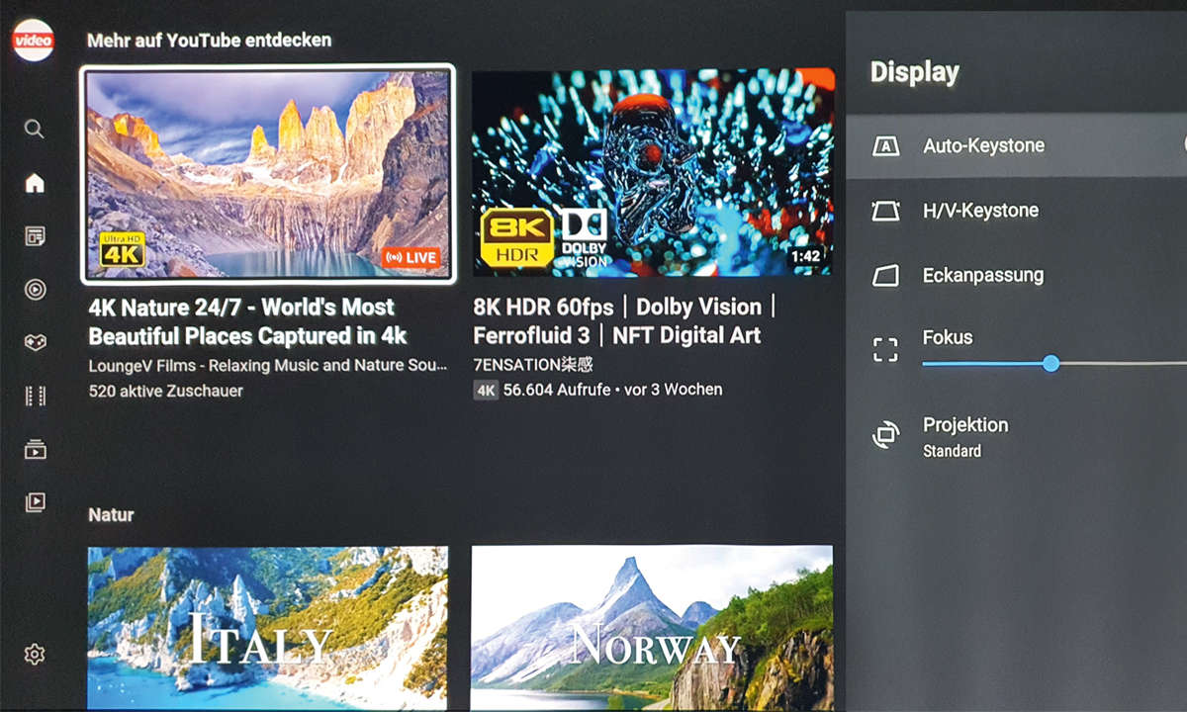Viewport: 1187px width, 712px height.
Task: Click the Fokus brackets icon
Action: (885, 350)
